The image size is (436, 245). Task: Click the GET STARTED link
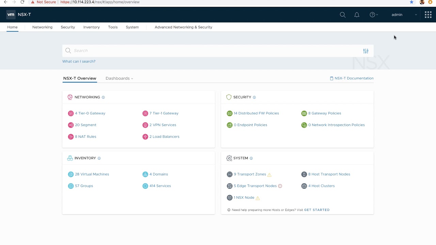[x=317, y=210]
